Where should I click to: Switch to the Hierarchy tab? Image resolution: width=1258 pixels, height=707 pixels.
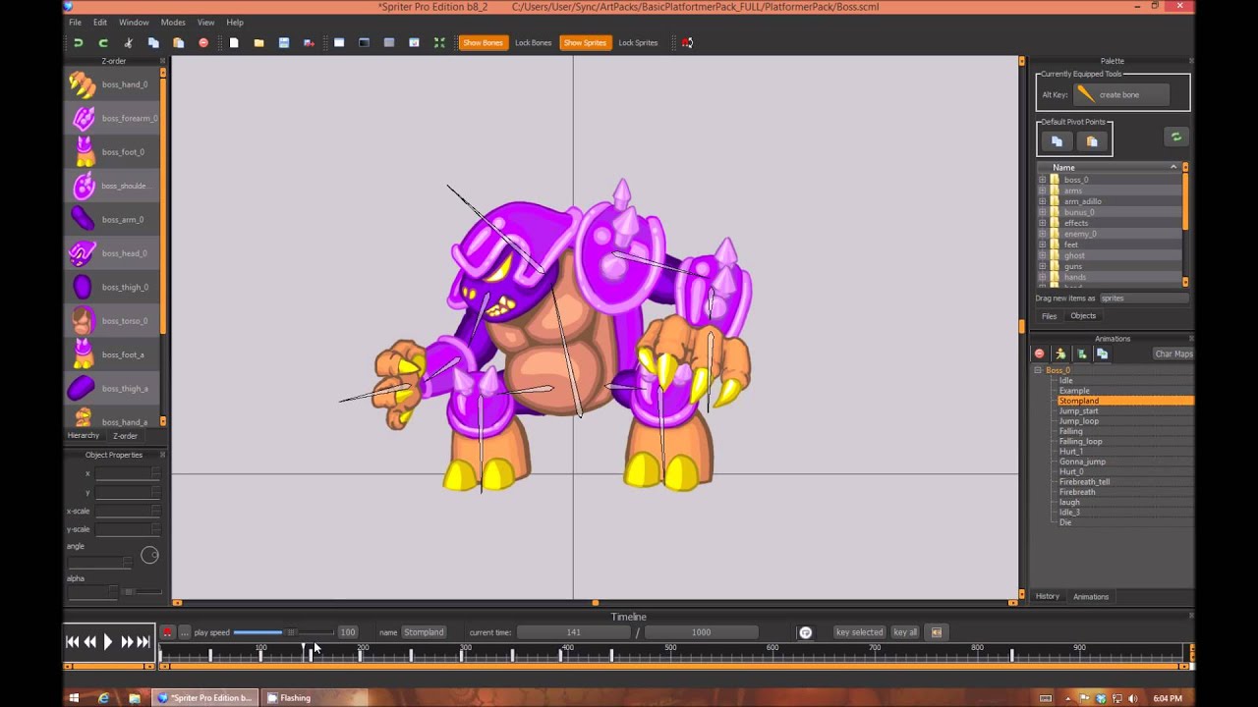click(84, 436)
